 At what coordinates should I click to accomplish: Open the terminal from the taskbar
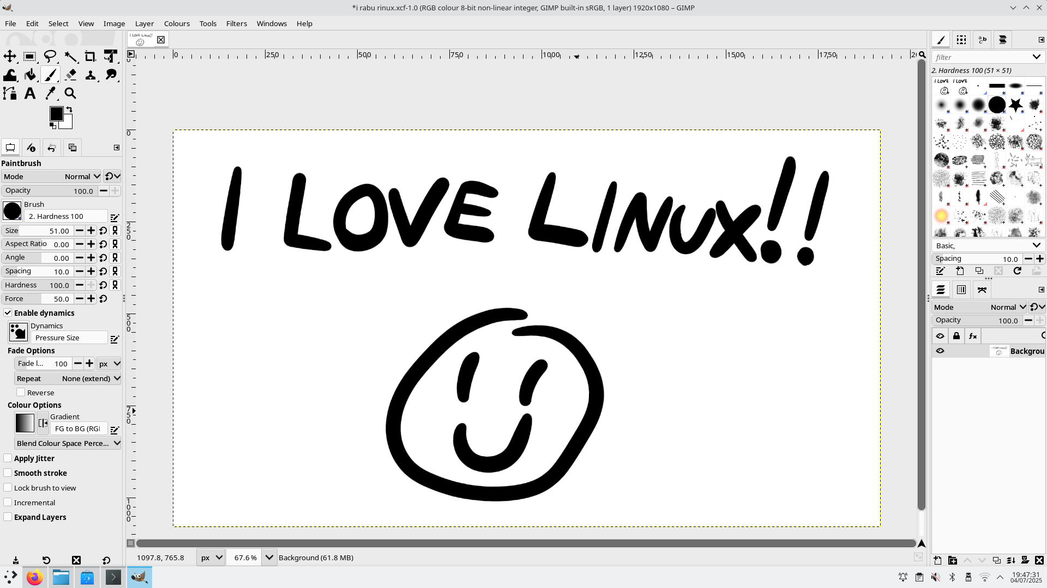click(x=113, y=577)
